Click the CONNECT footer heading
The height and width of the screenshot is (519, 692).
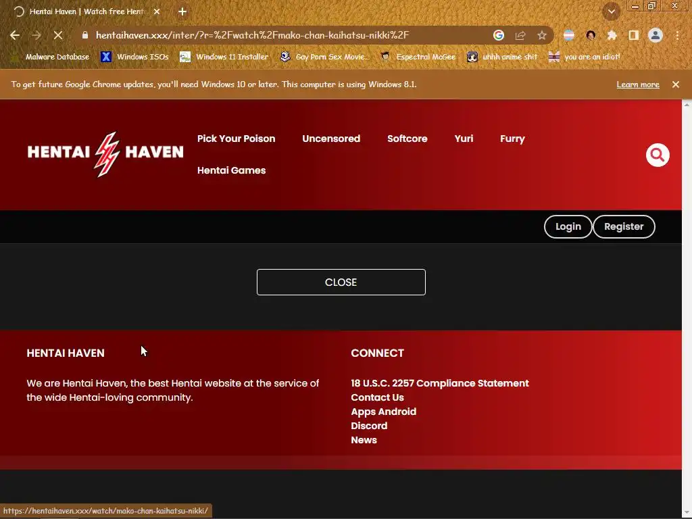tap(377, 353)
